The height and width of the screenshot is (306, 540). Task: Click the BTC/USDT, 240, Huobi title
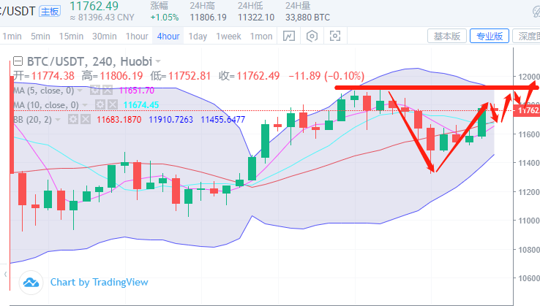click(x=89, y=61)
